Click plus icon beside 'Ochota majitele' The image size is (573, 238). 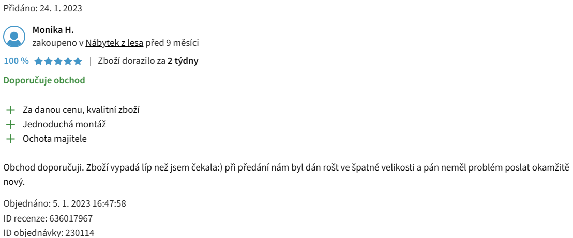10,139
